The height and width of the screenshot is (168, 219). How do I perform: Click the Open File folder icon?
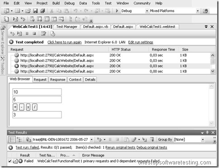pyautogui.click(x=28, y=11)
